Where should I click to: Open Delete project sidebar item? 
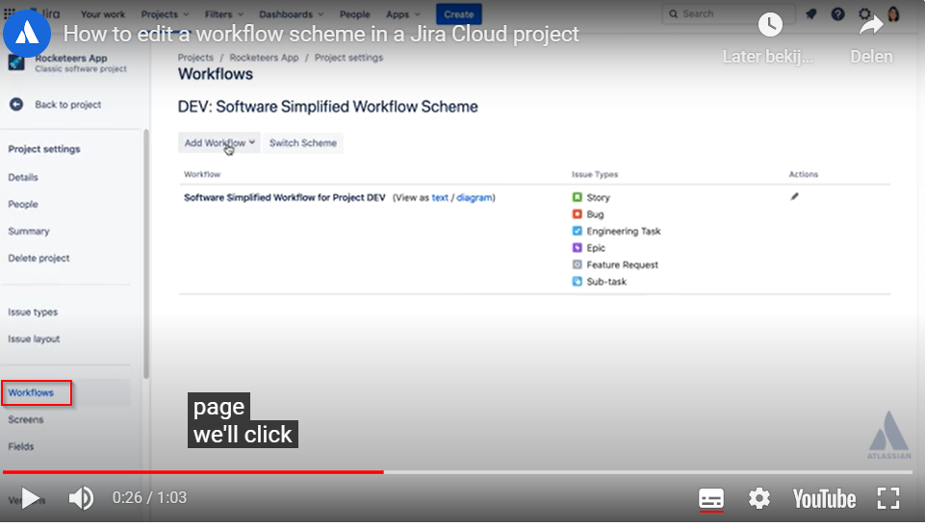(x=39, y=258)
